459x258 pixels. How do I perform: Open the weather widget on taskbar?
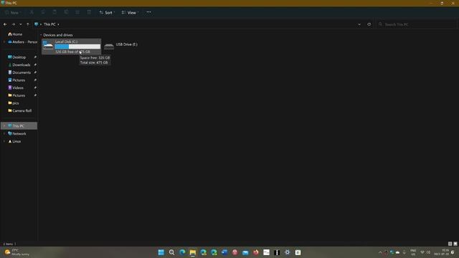[x=17, y=252]
